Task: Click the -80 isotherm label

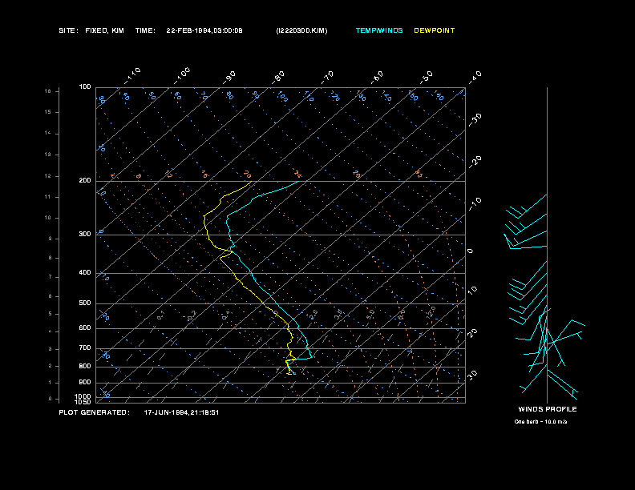Action: [278, 78]
